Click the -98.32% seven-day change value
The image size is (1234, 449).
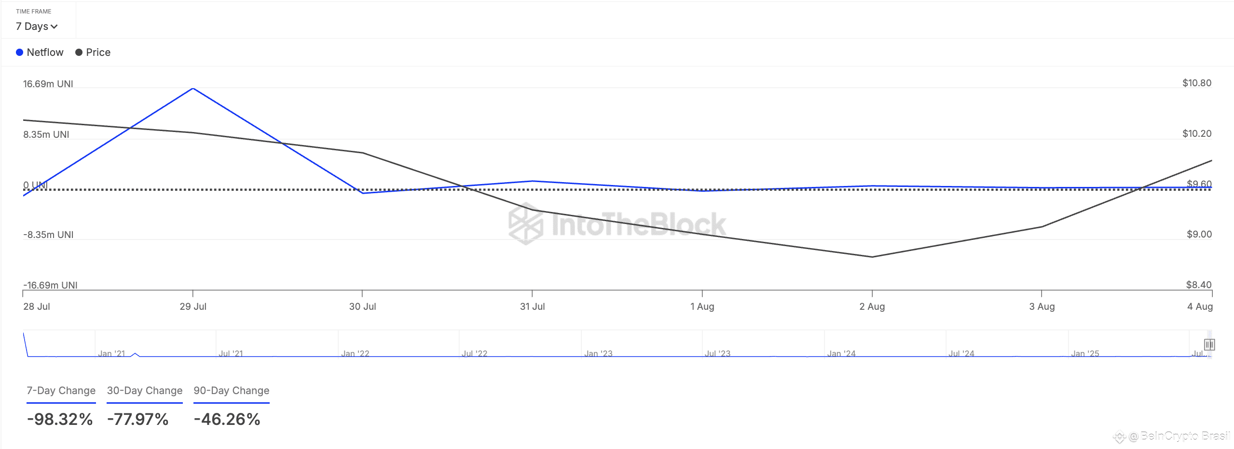(60, 419)
